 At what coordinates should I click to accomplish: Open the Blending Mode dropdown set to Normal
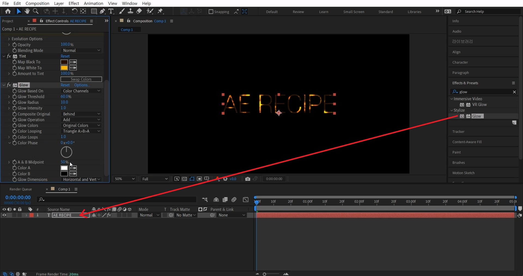click(81, 51)
